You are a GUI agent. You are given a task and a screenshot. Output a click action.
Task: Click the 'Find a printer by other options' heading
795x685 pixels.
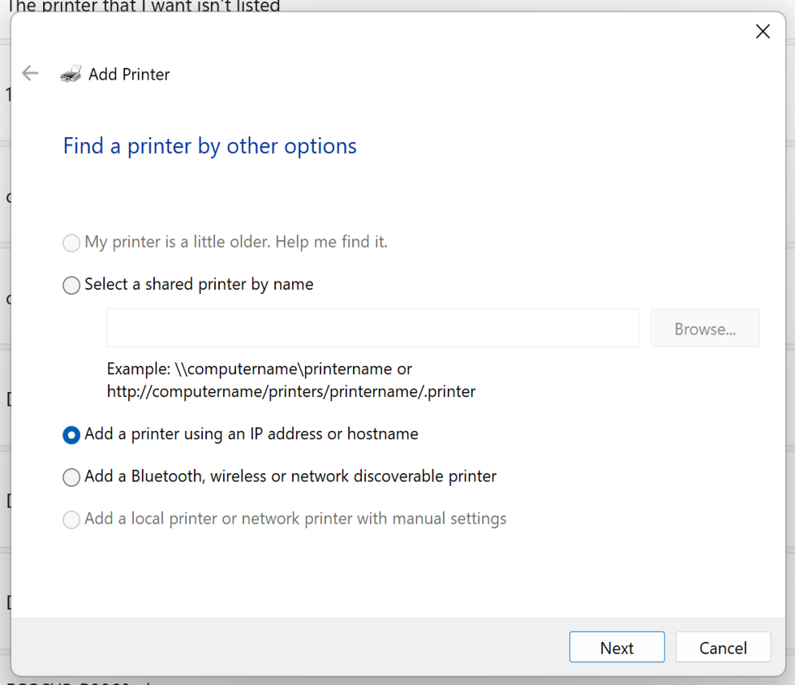209,145
